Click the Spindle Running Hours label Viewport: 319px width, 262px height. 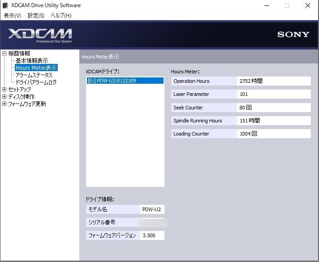[x=197, y=121]
